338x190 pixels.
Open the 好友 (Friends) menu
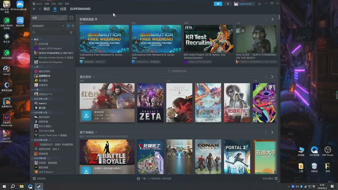click(x=54, y=4)
